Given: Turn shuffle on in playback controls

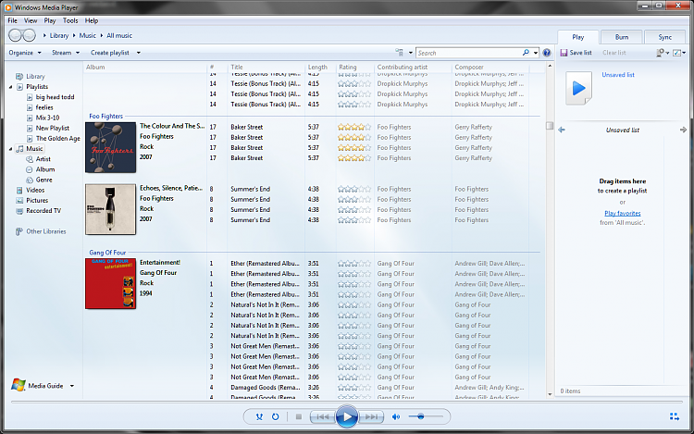Looking at the screenshot, I should [x=259, y=416].
